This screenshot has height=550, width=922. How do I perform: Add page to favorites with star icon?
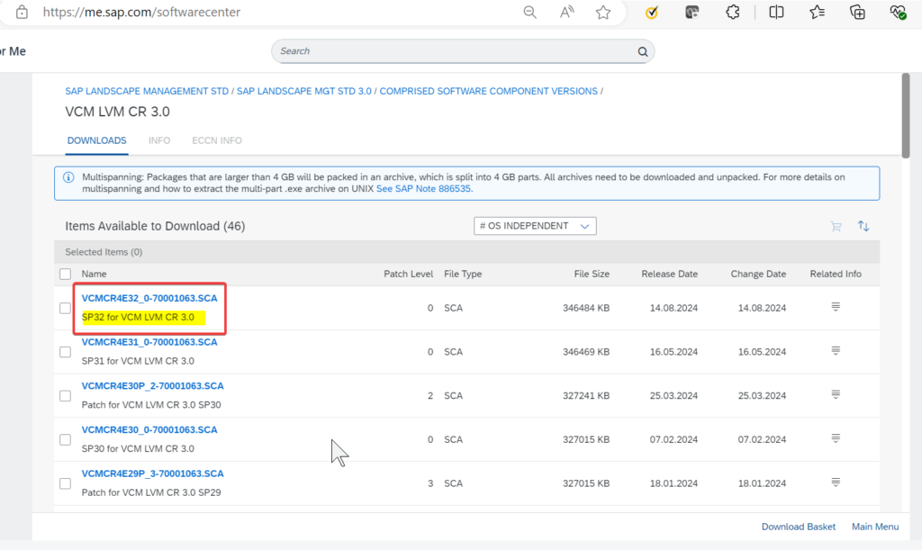pyautogui.click(x=603, y=12)
